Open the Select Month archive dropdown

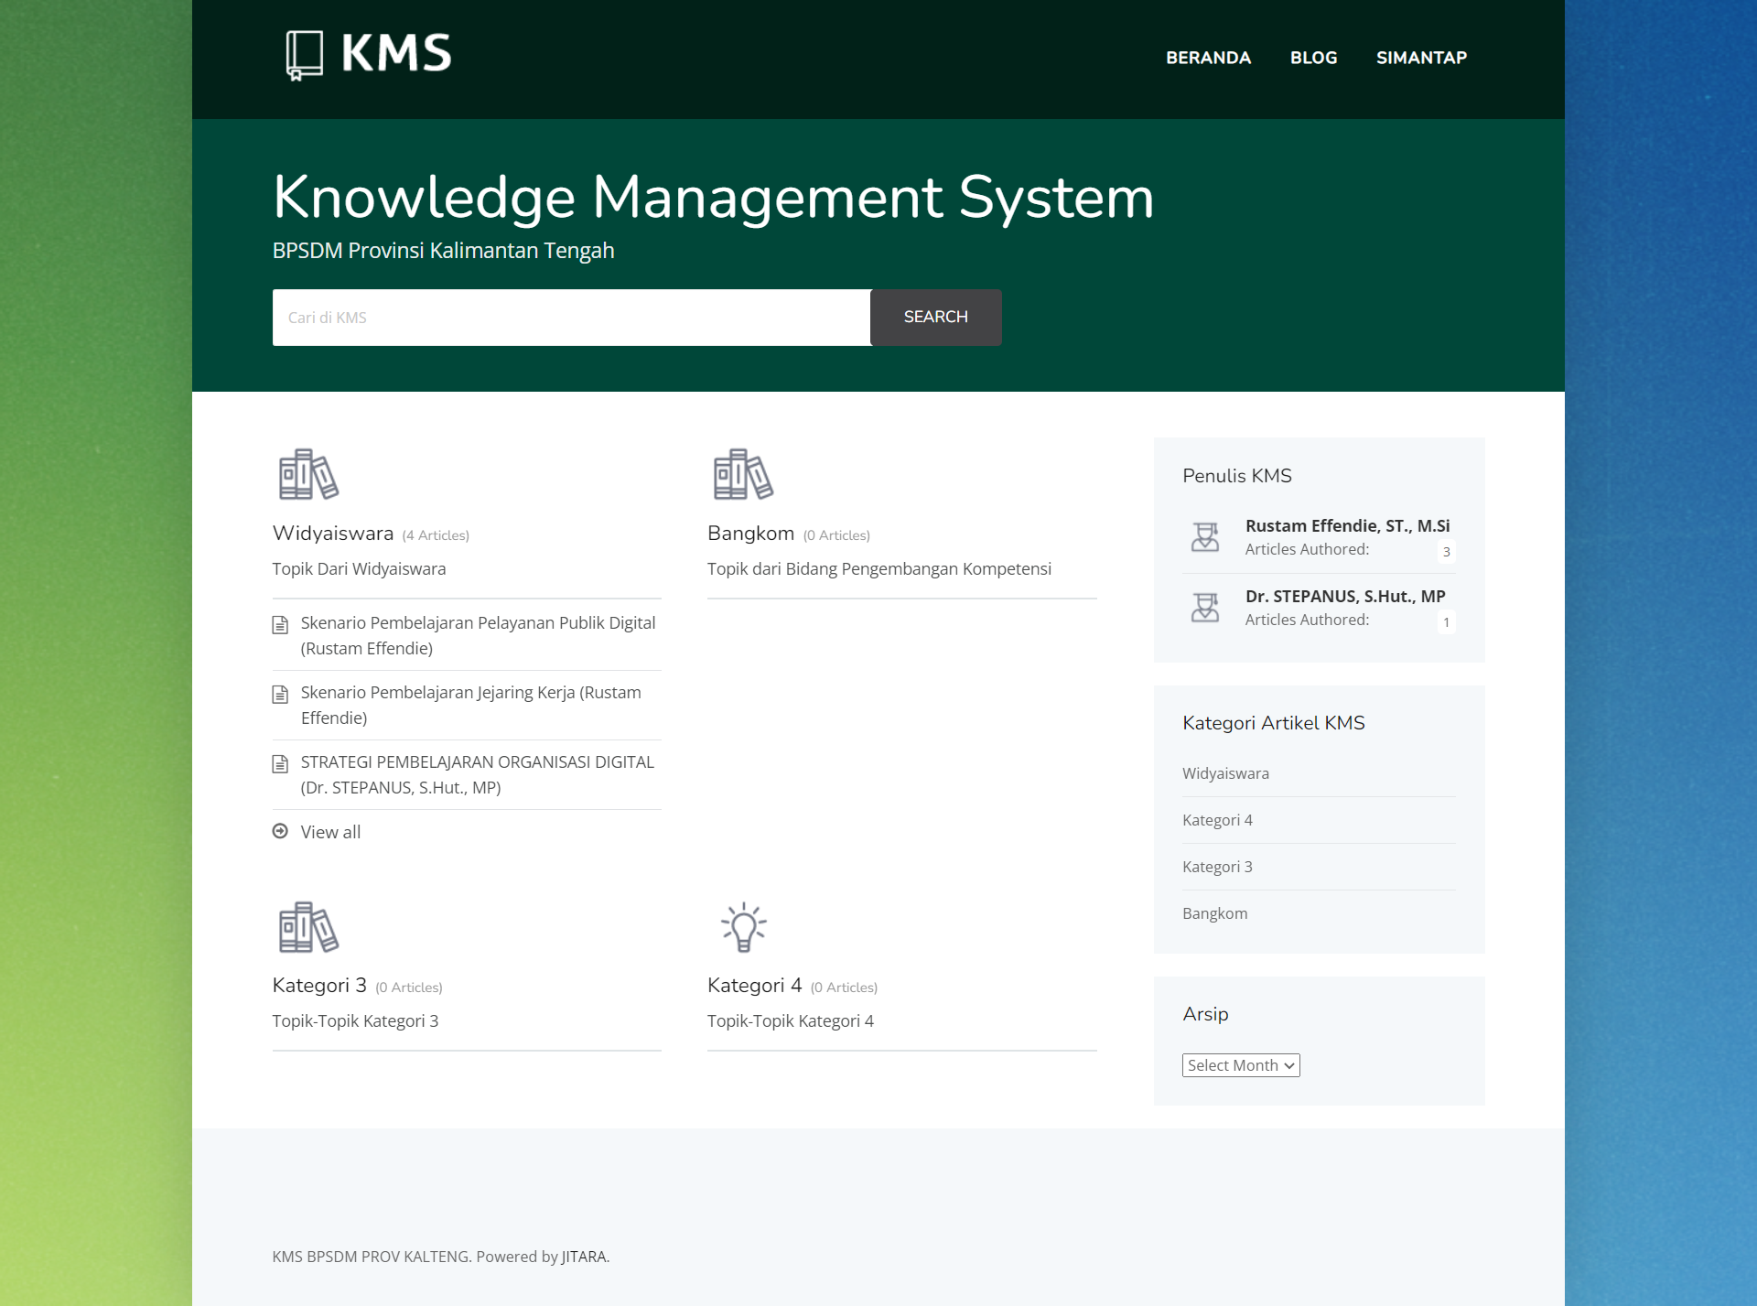pos(1240,1065)
